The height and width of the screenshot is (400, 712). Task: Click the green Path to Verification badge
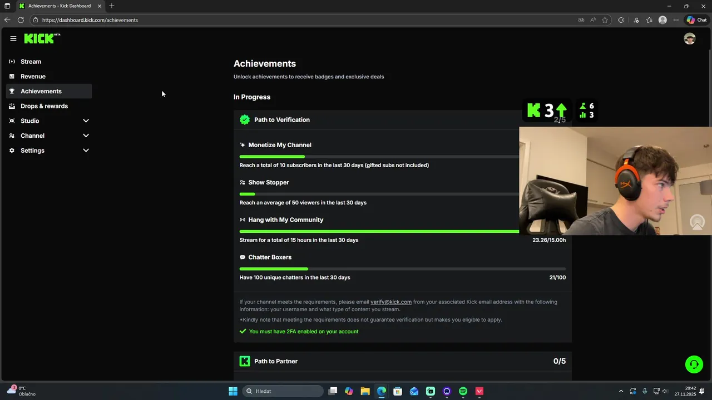[x=245, y=119]
